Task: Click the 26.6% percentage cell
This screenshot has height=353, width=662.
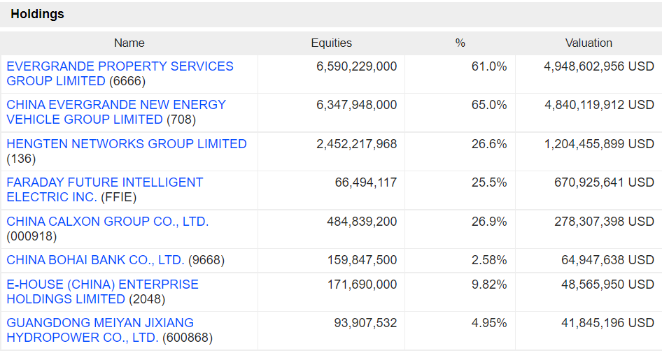Action: point(489,144)
